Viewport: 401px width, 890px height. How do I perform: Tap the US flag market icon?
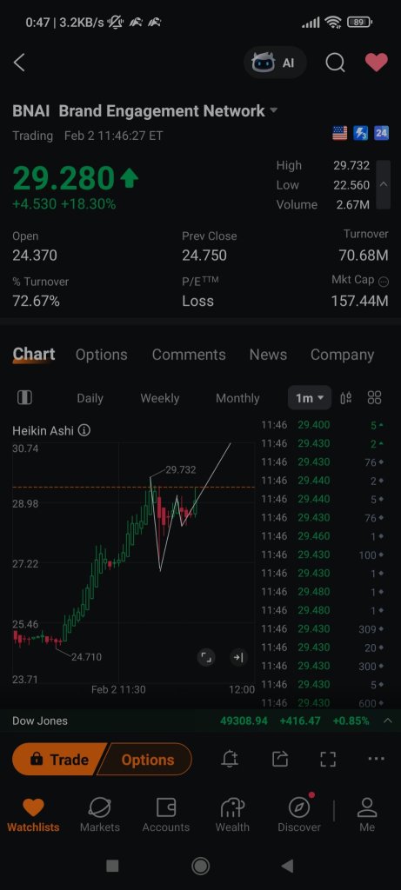pos(339,133)
